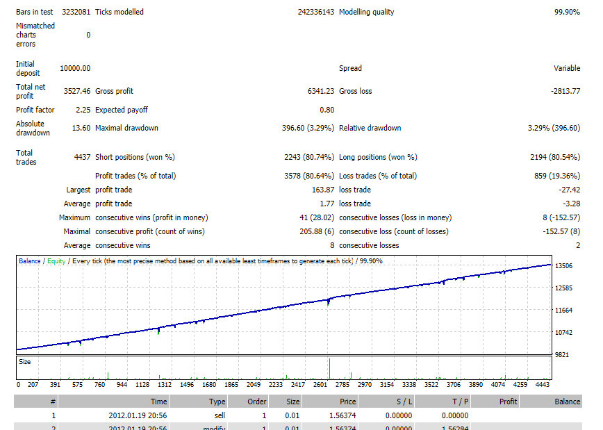Select the Expected payoff value 0.80
The height and width of the screenshot is (430, 603).
pos(327,110)
